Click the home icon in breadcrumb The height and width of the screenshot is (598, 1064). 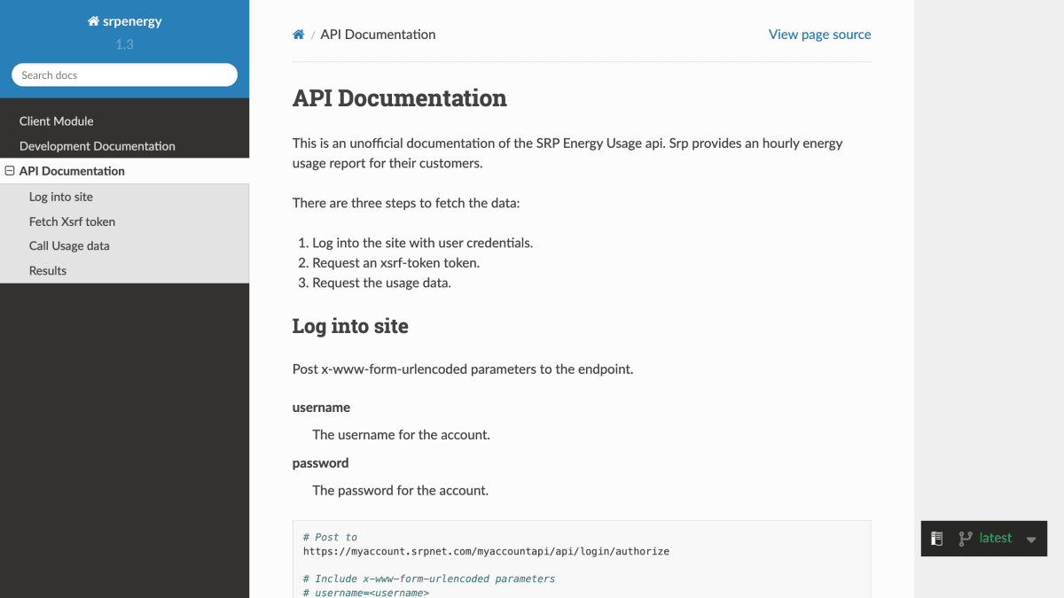pos(299,35)
